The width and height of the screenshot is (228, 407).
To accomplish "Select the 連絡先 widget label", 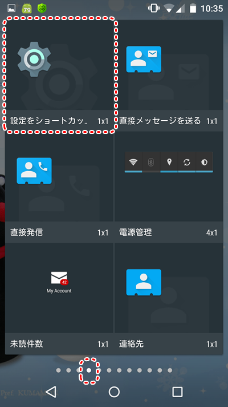I will [x=131, y=344].
